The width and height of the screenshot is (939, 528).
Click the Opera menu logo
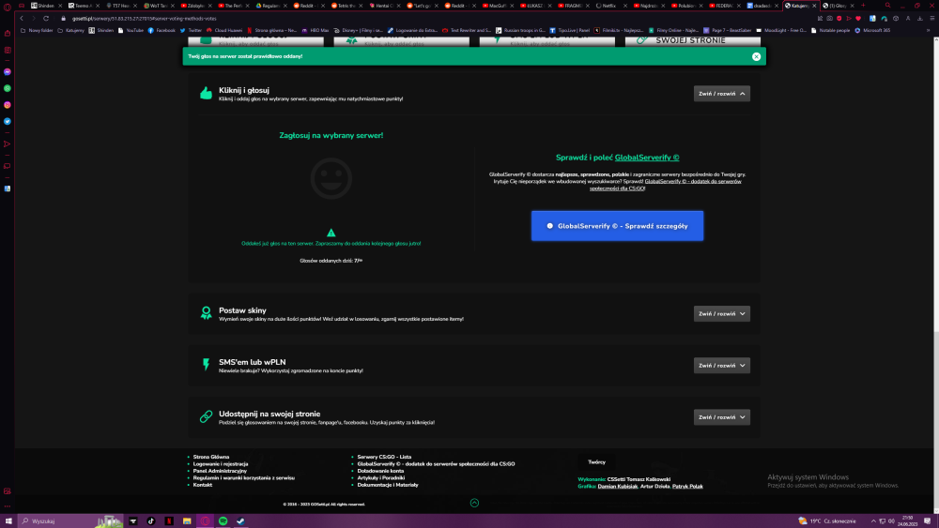click(x=8, y=7)
